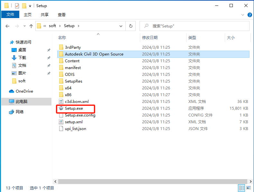Expand the ribbon with the chevron
254x192 pixels.
point(243,15)
